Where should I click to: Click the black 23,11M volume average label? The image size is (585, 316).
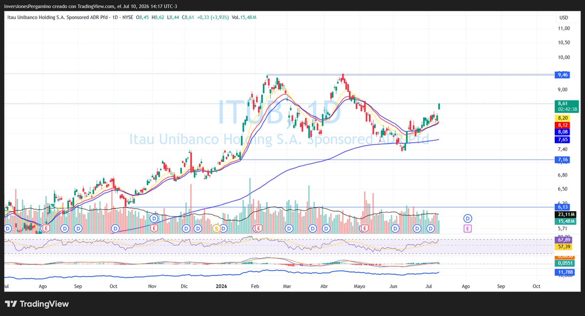(565, 215)
